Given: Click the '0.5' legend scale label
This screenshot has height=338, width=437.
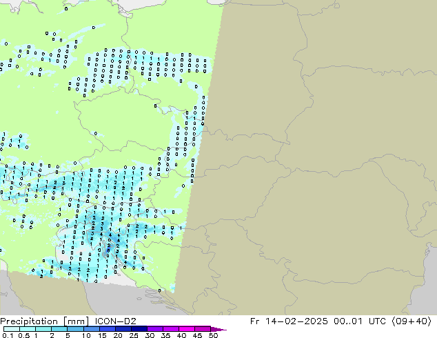Looking at the screenshot, I should pos(24,335).
